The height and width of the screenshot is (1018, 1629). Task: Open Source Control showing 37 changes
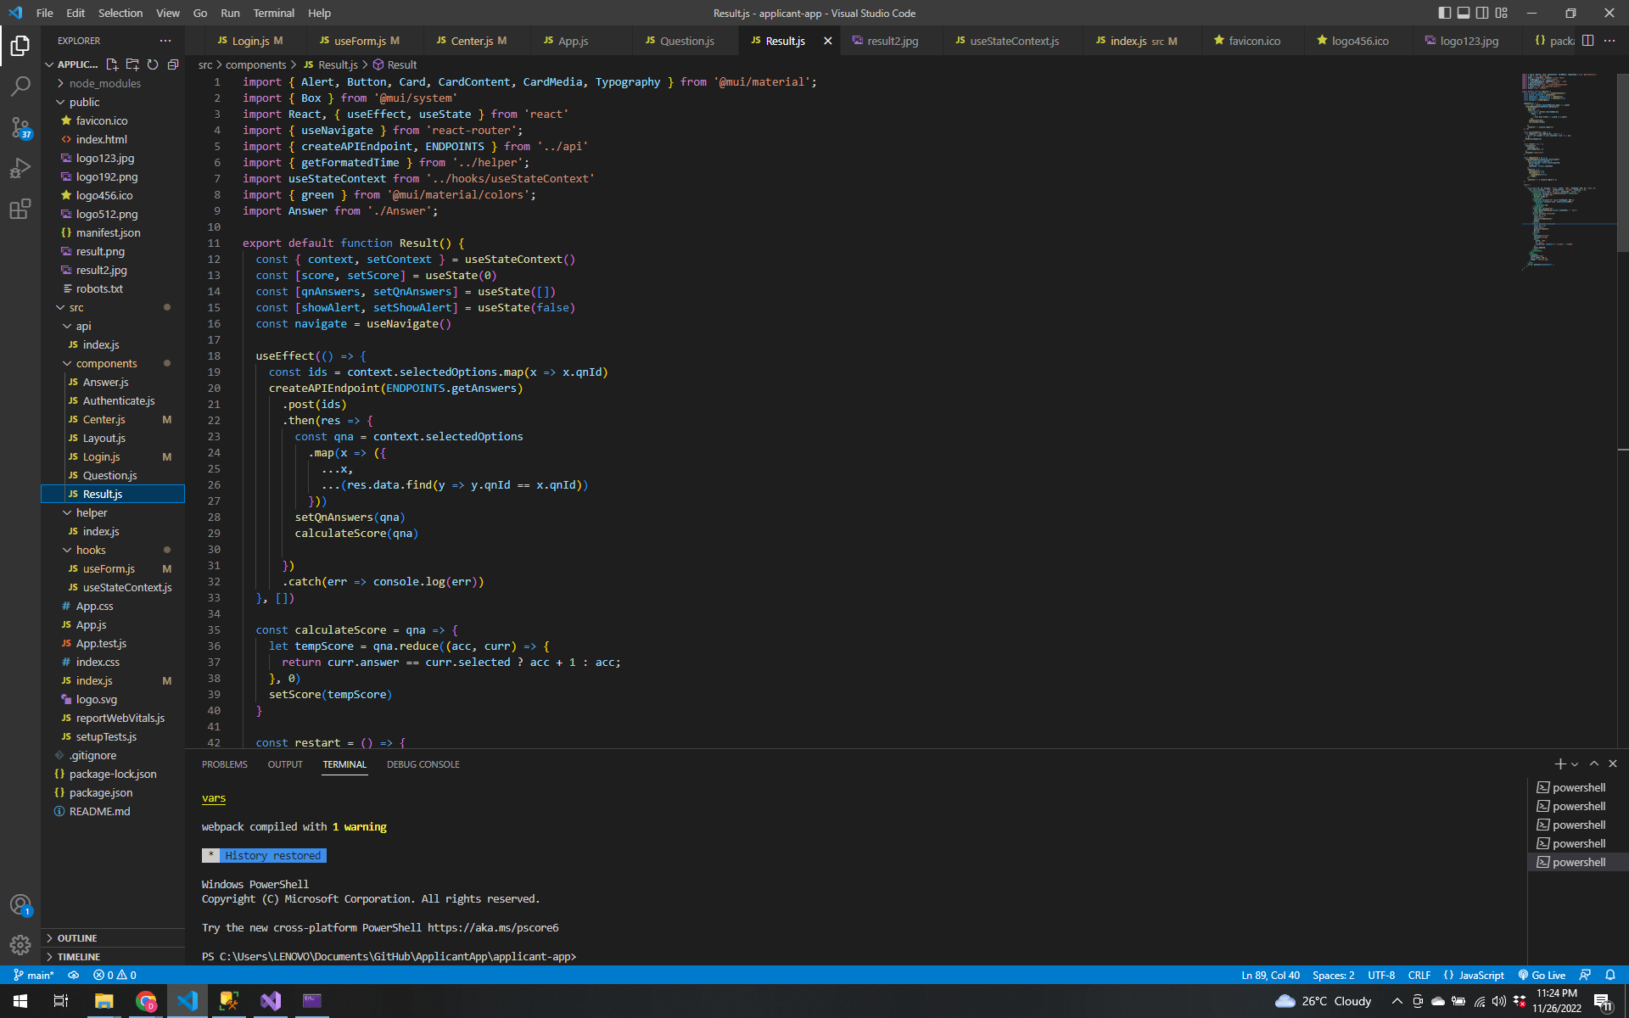[x=20, y=127]
